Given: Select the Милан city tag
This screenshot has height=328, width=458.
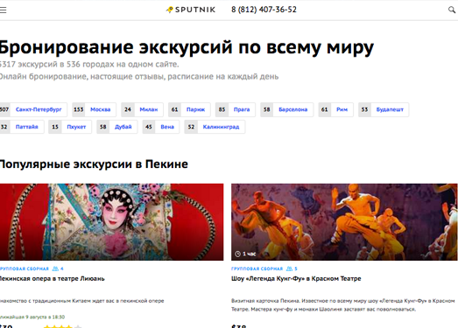Looking at the screenshot, I should pos(142,109).
